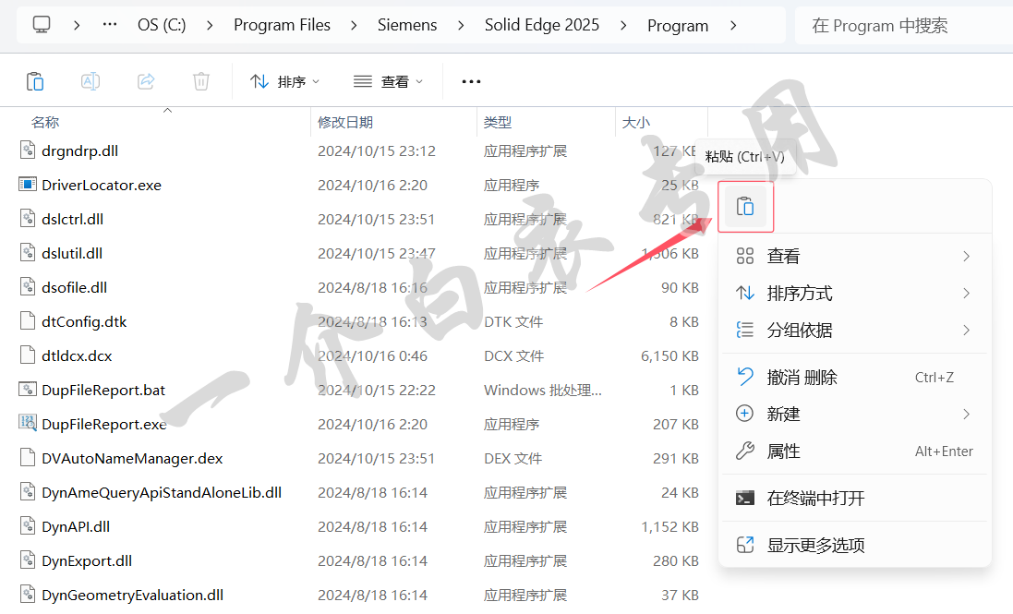Click the toolbar Paste clipboard icon
Image resolution: width=1013 pixels, height=614 pixels.
(x=35, y=81)
